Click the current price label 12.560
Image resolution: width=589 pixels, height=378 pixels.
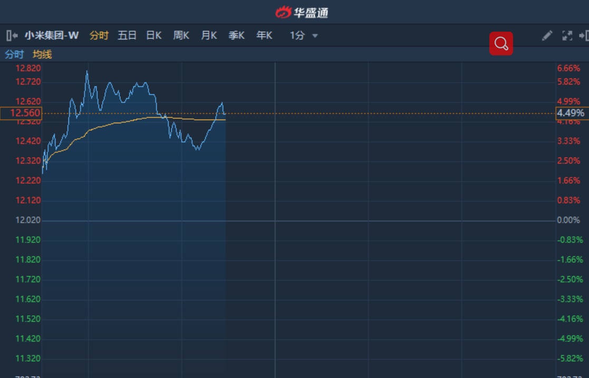pos(22,113)
